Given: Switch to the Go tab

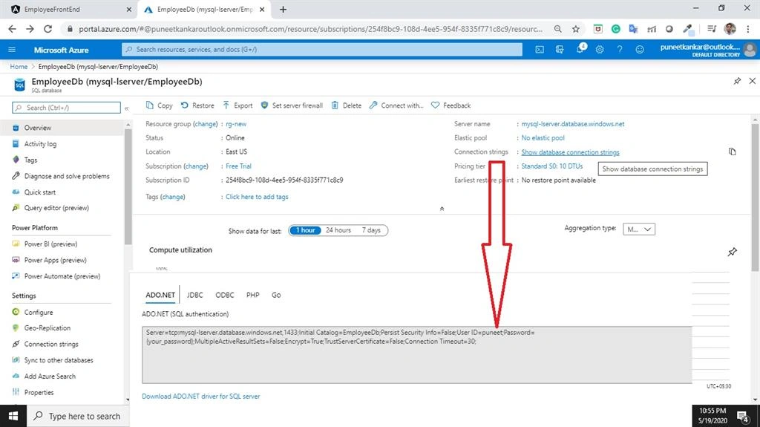Looking at the screenshot, I should 276,295.
